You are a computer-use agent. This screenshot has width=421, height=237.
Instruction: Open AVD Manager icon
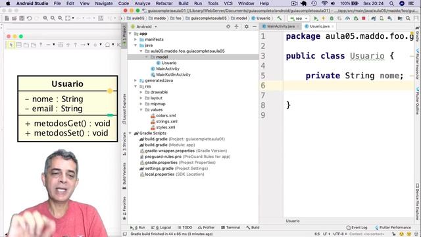pyautogui.click(x=382, y=18)
